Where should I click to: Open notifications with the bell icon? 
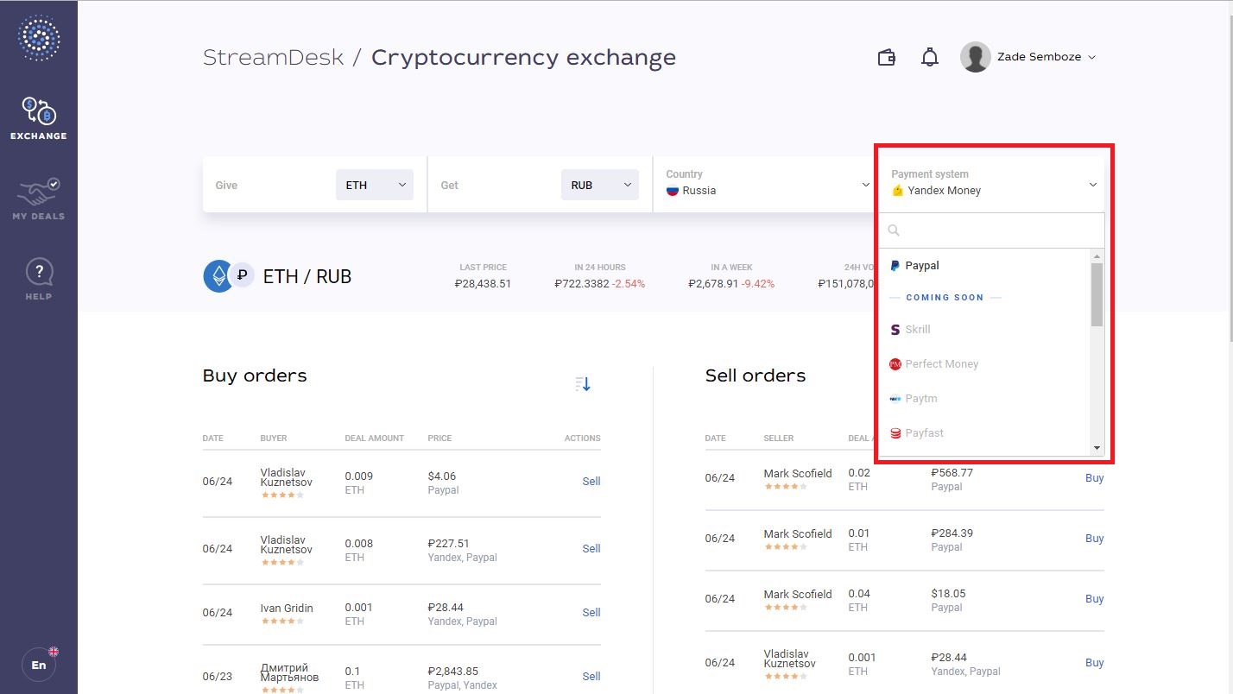(x=930, y=58)
